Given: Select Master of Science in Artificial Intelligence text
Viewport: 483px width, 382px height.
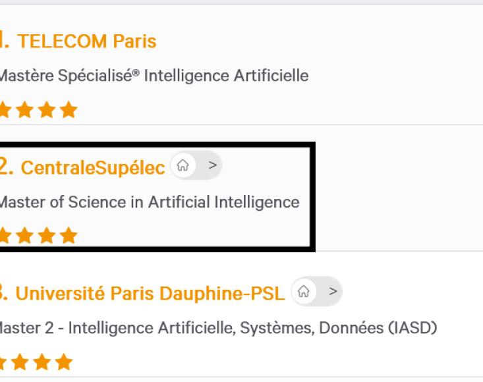Looking at the screenshot, I should pyautogui.click(x=149, y=202).
